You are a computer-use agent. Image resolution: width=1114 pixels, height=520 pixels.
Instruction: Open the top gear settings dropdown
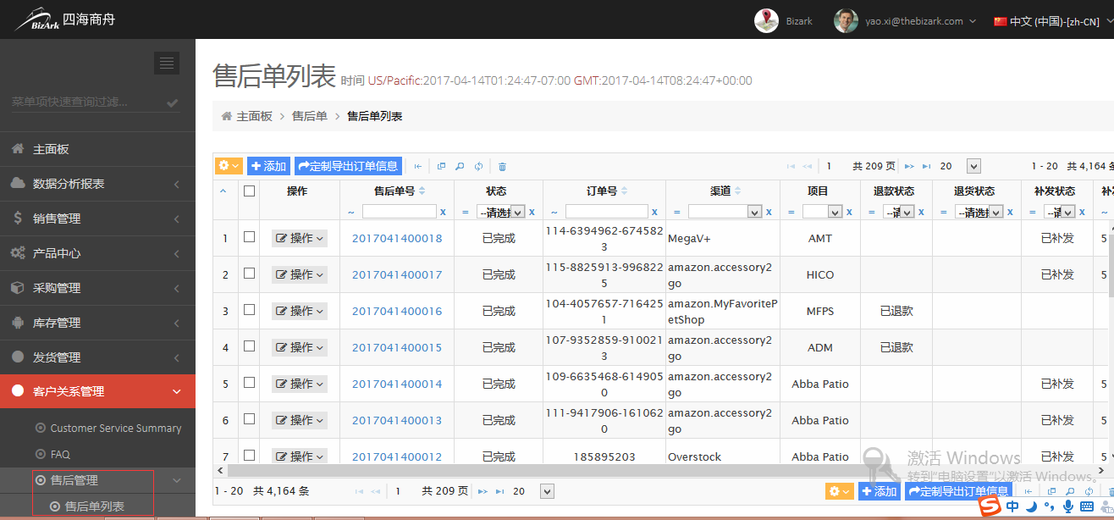pyautogui.click(x=229, y=167)
